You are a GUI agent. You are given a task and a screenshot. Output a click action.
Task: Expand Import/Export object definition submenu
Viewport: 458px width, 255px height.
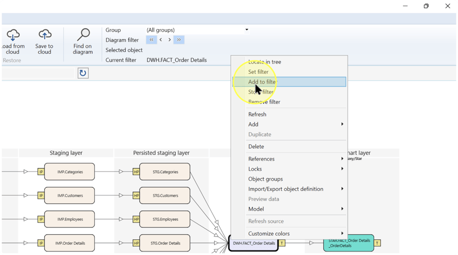(296, 189)
